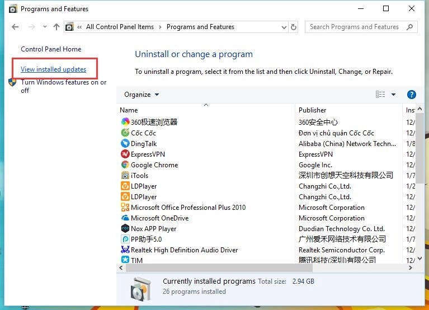
Task: Click the TIM program icon
Action: [x=125, y=260]
